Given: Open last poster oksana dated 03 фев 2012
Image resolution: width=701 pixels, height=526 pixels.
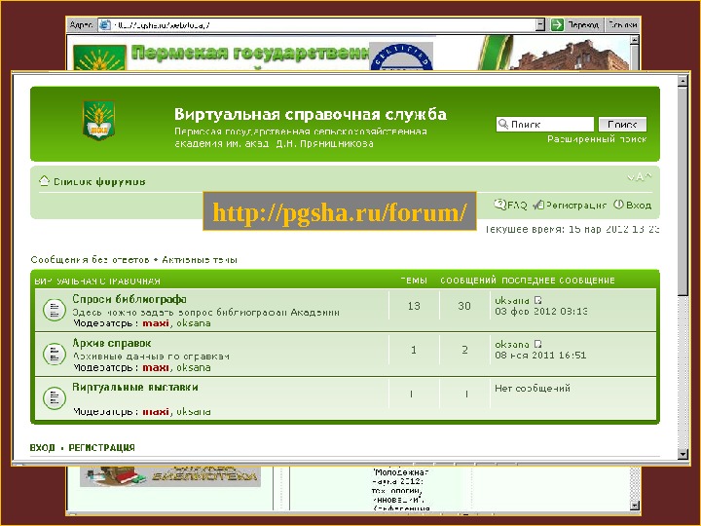Looking at the screenshot, I should click(x=512, y=301).
